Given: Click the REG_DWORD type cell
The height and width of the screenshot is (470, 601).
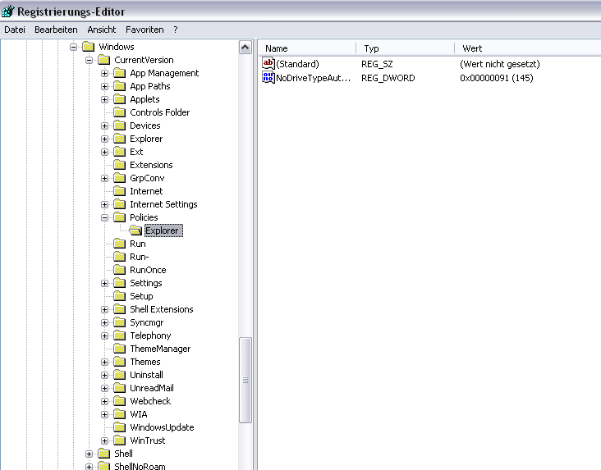Looking at the screenshot, I should pyautogui.click(x=388, y=78).
